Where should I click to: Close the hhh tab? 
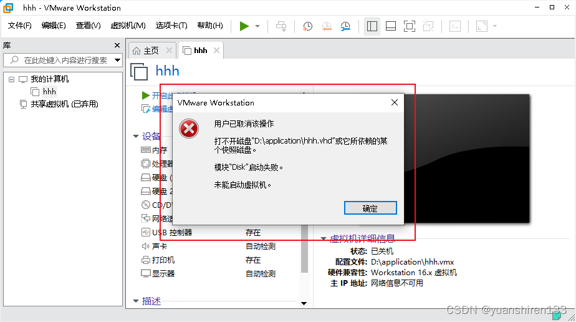[217, 51]
